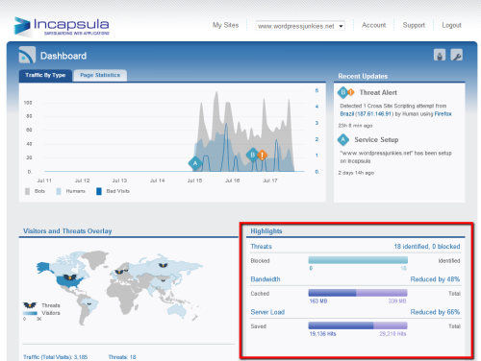This screenshot has width=481, height=361.
Task: Click the Server Load saved progress bar
Action: coord(358,325)
